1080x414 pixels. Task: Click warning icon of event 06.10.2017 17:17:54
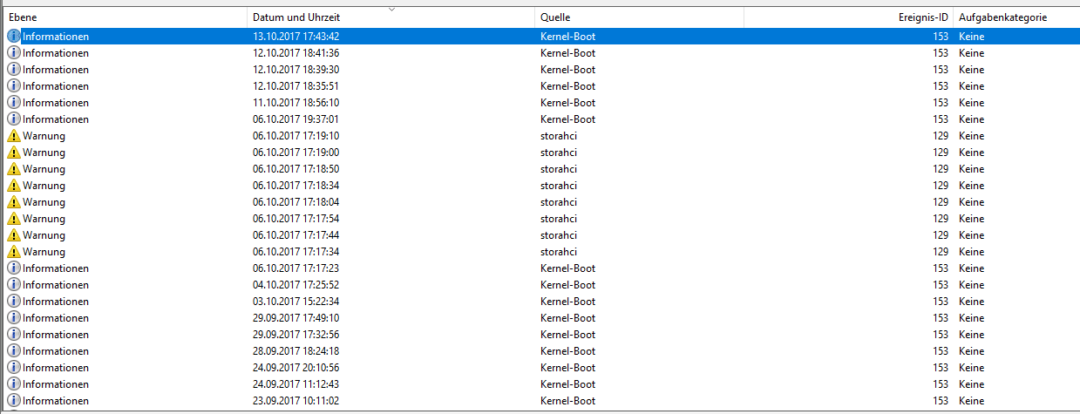(13, 219)
